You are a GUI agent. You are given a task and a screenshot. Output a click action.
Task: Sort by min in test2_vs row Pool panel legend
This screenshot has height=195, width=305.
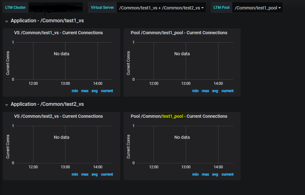[195, 174]
